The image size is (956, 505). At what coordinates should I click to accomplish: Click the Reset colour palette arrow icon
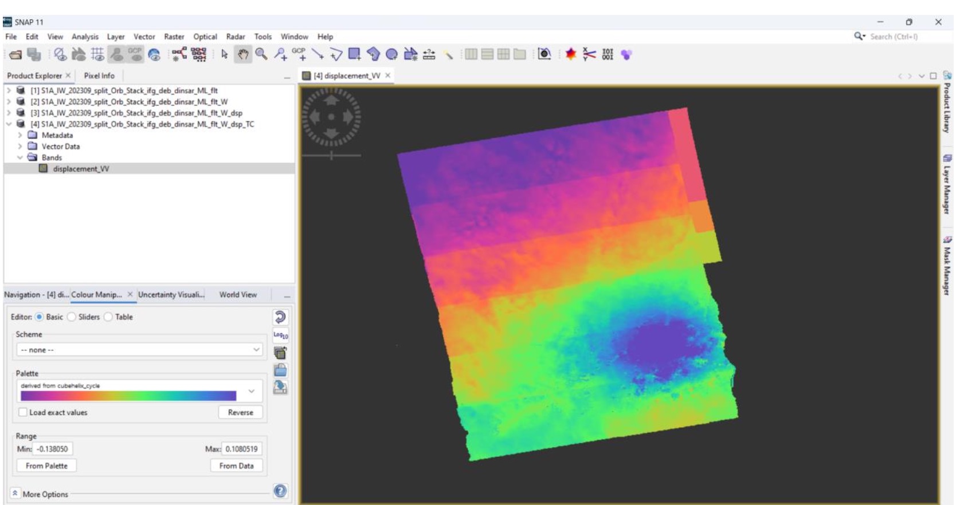pos(280,317)
